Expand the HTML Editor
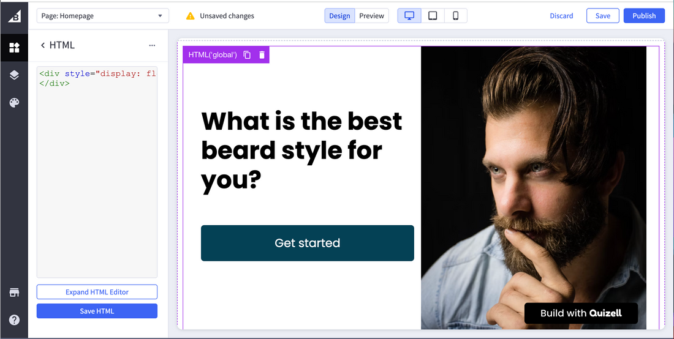The width and height of the screenshot is (674, 339). (97, 292)
